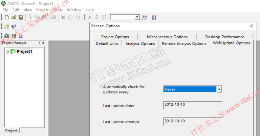Open the Tools menu
The image size is (260, 136).
pos(58,10)
